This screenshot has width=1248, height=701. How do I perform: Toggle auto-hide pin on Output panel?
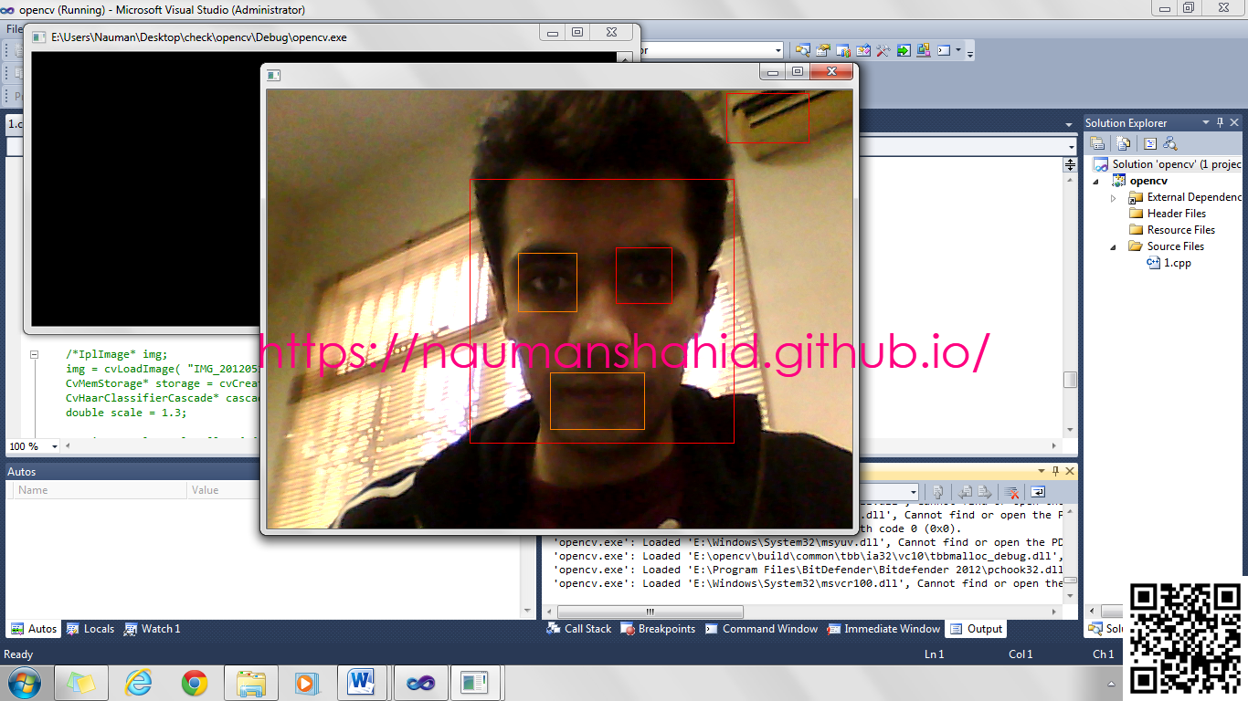pos(1055,471)
